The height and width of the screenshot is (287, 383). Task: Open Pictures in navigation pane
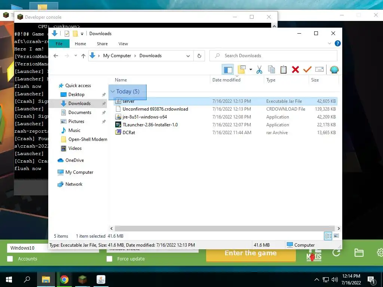pyautogui.click(x=76, y=121)
